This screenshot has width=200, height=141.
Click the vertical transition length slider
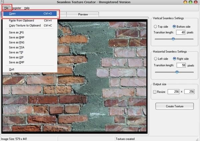[x=173, y=39]
